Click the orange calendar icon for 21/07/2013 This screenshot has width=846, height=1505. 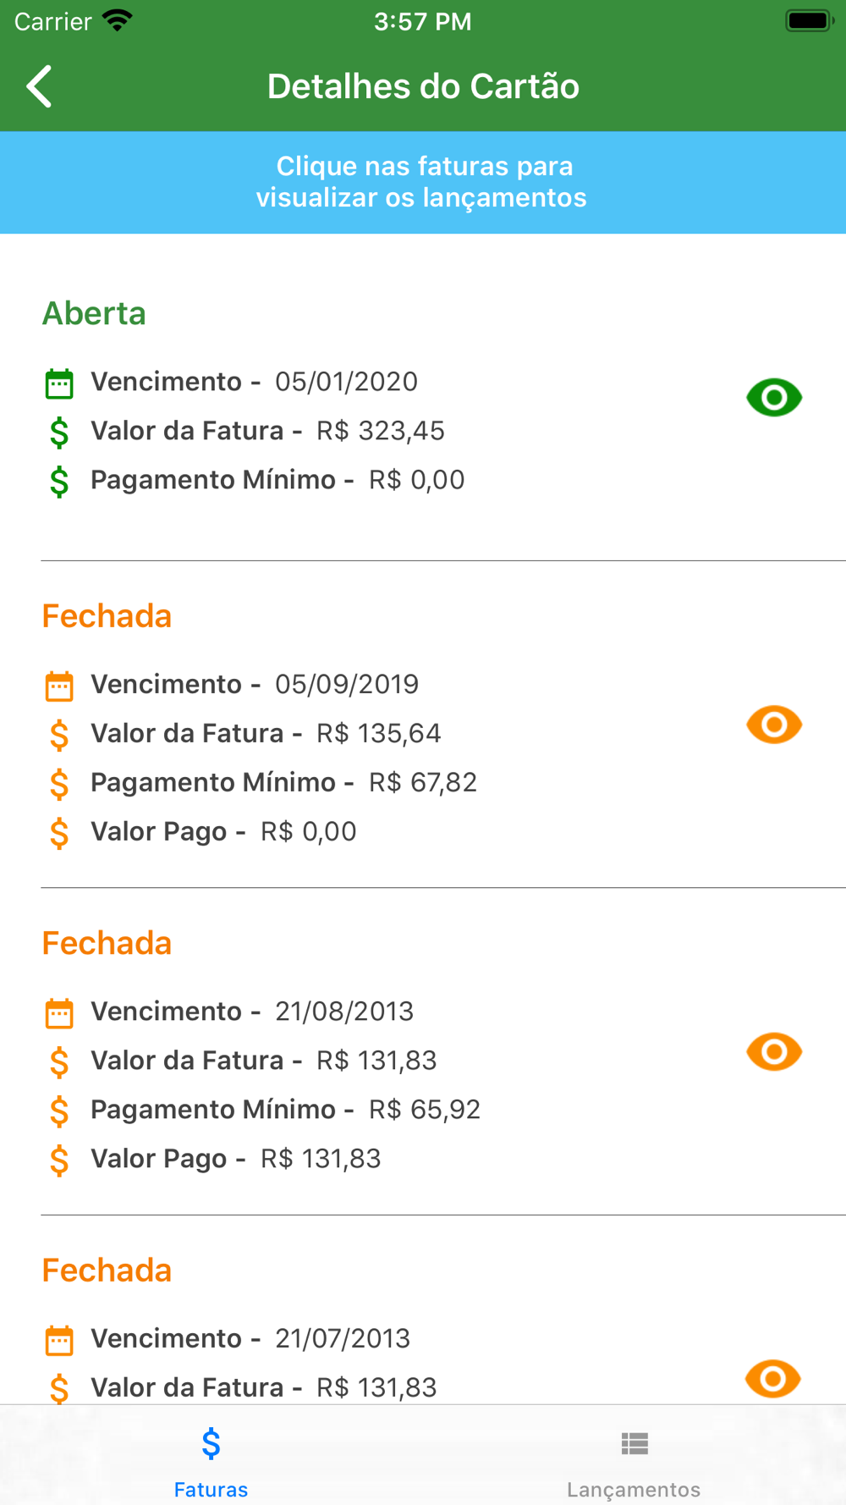(59, 1340)
